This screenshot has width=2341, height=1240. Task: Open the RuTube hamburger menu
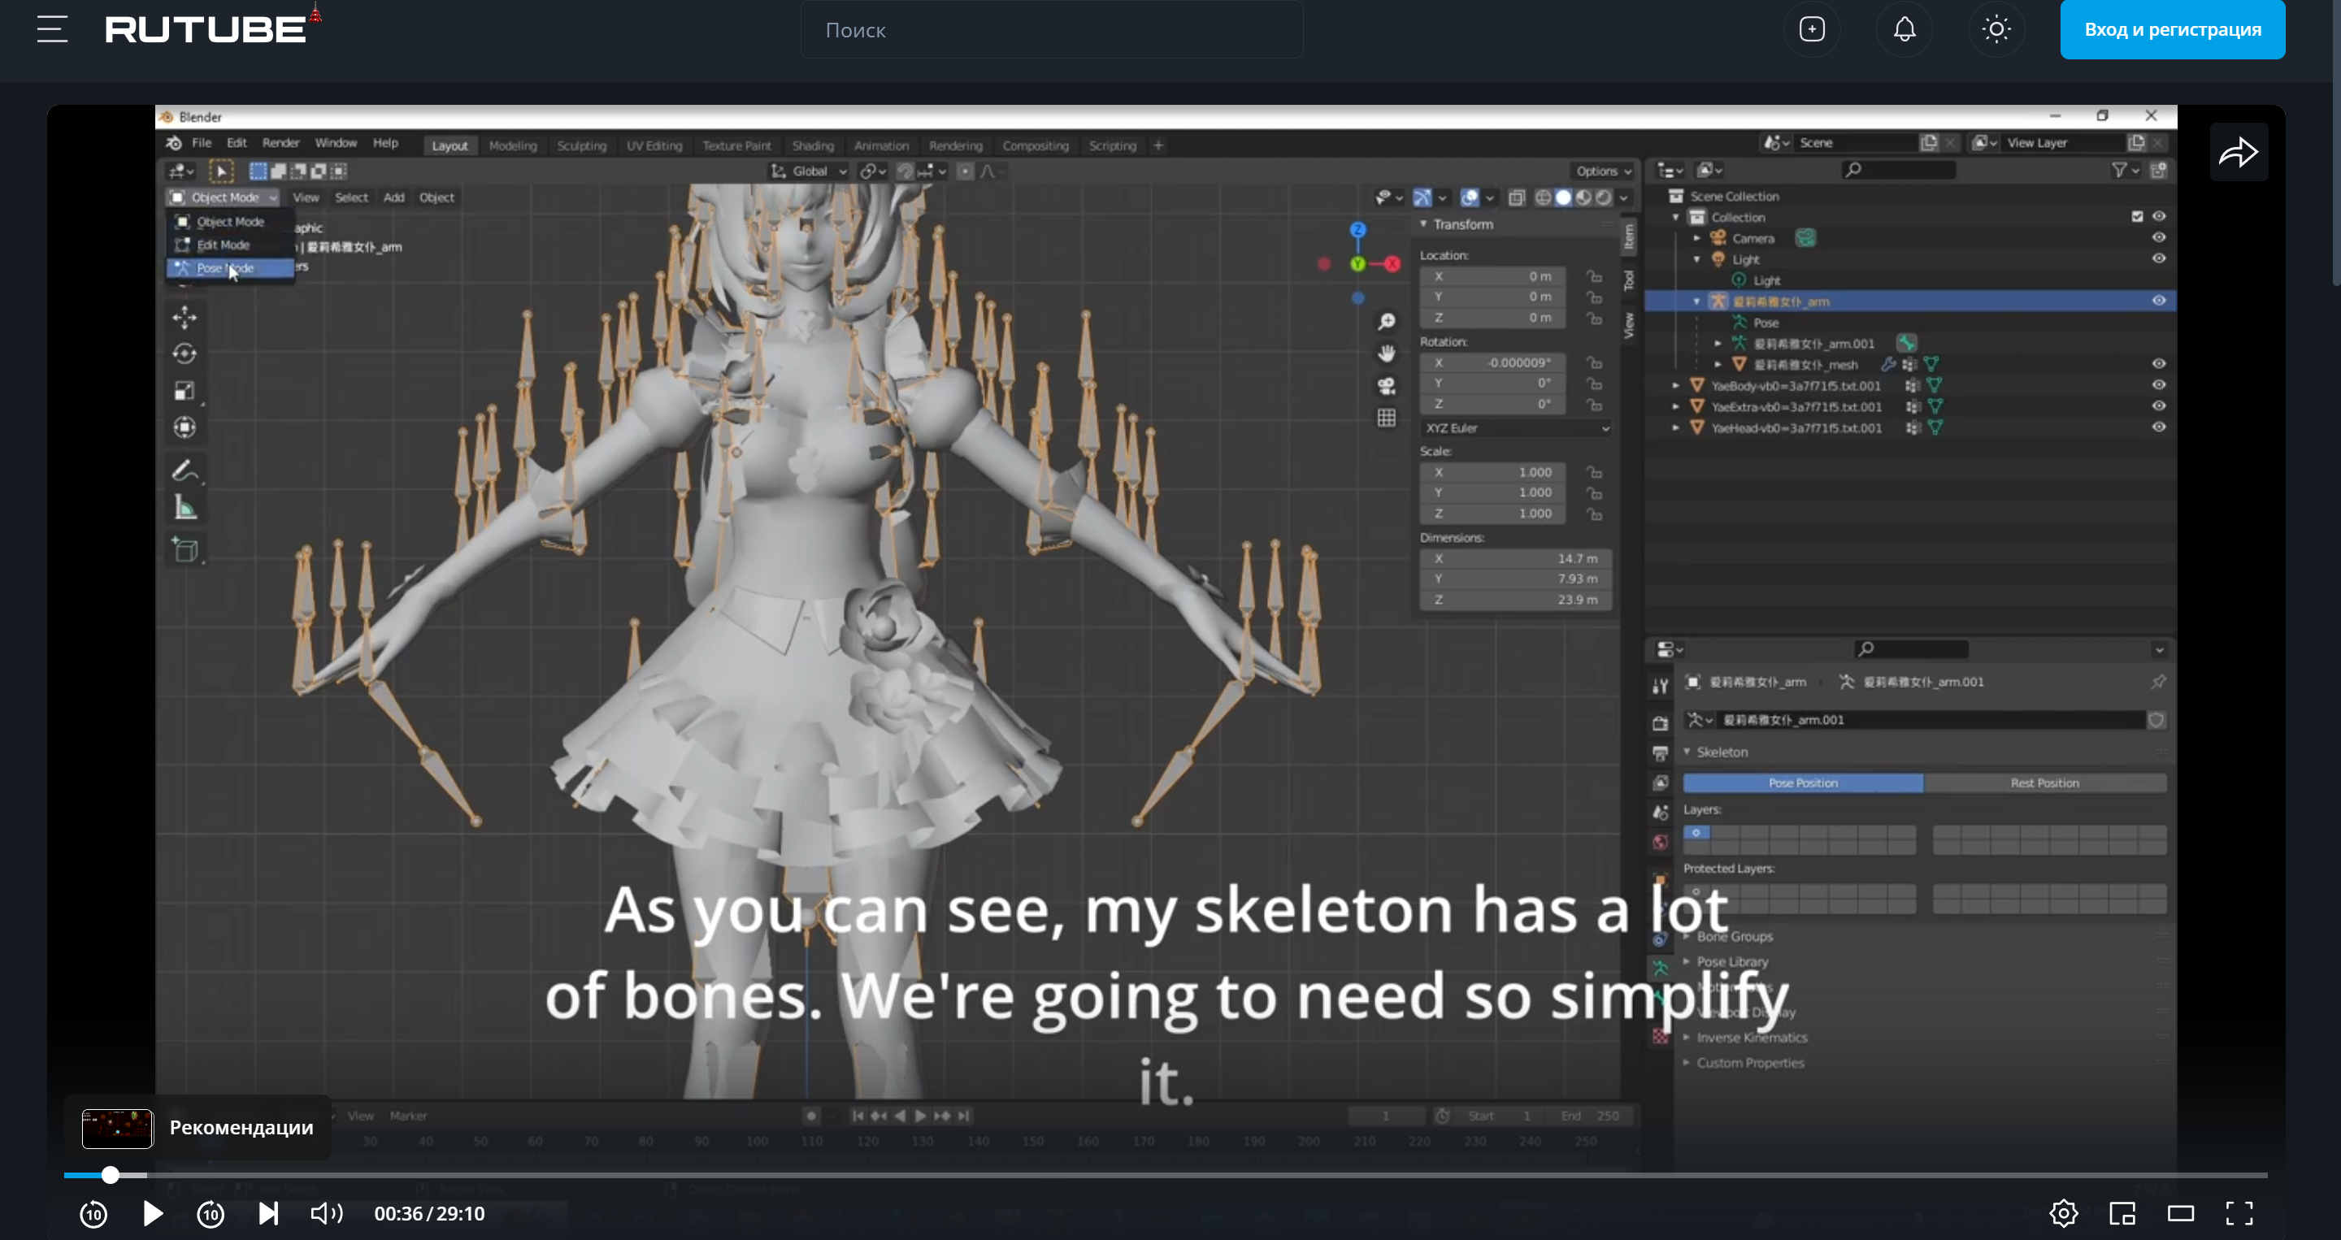point(52,29)
